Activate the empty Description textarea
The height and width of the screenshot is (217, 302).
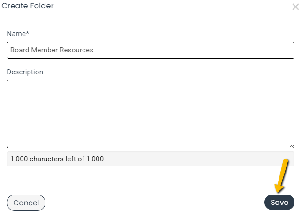pyautogui.click(x=151, y=114)
